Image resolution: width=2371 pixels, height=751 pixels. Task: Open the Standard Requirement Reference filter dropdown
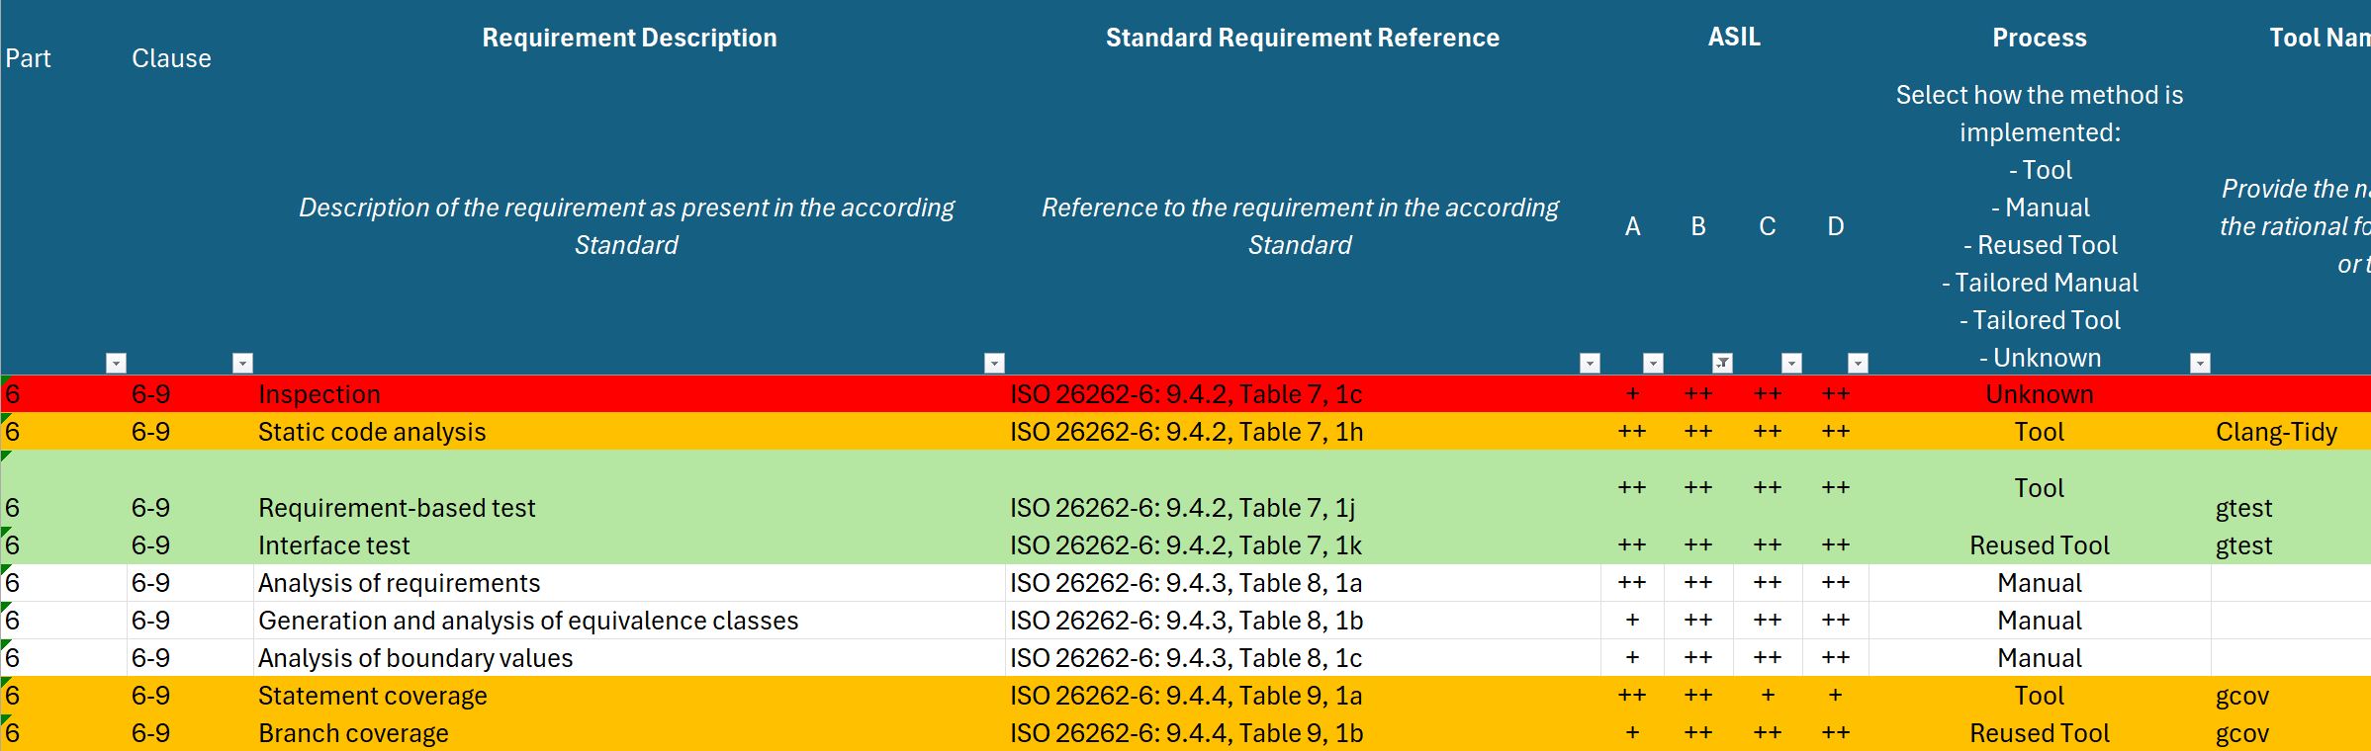tap(1590, 363)
